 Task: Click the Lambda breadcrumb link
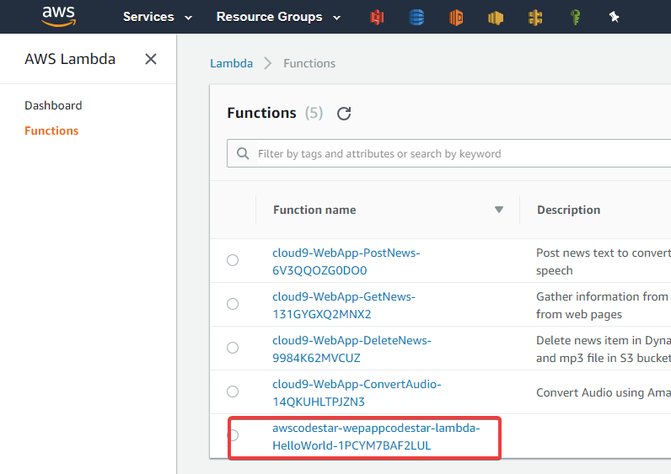(x=231, y=64)
